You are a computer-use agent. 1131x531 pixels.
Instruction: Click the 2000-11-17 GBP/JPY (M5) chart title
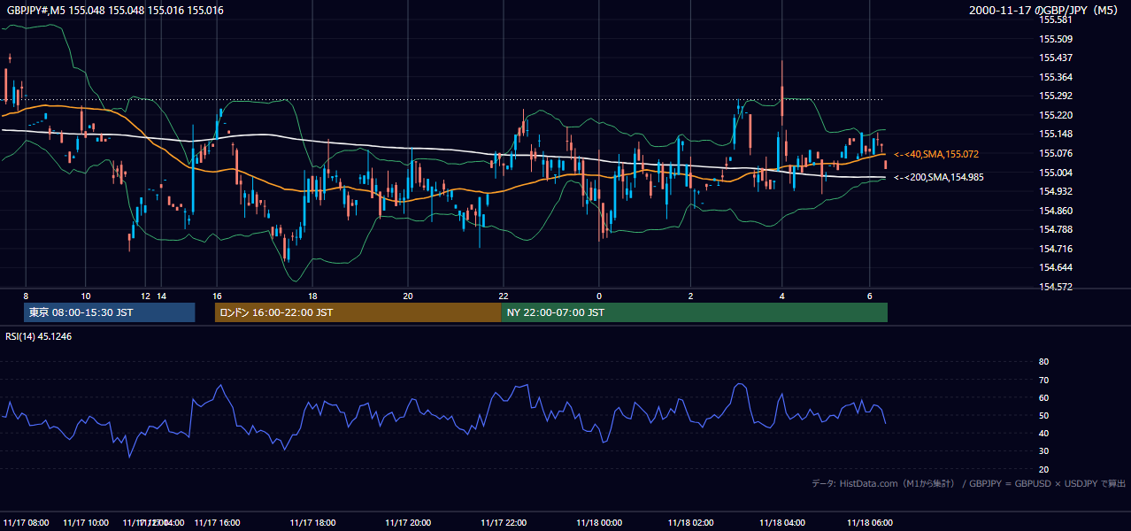tap(1045, 11)
